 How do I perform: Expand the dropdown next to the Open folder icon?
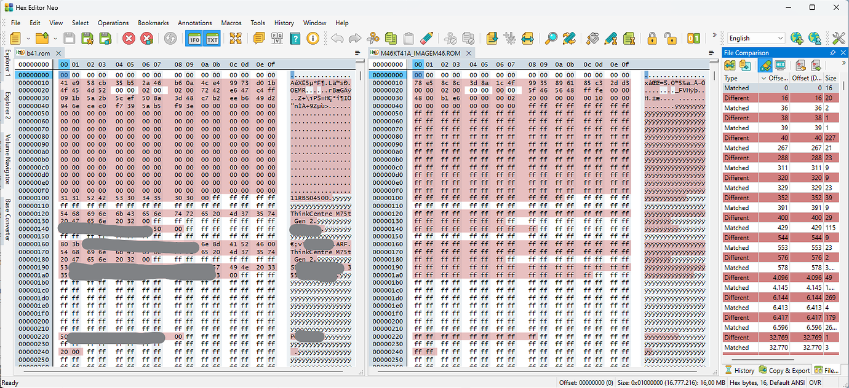[x=55, y=38]
